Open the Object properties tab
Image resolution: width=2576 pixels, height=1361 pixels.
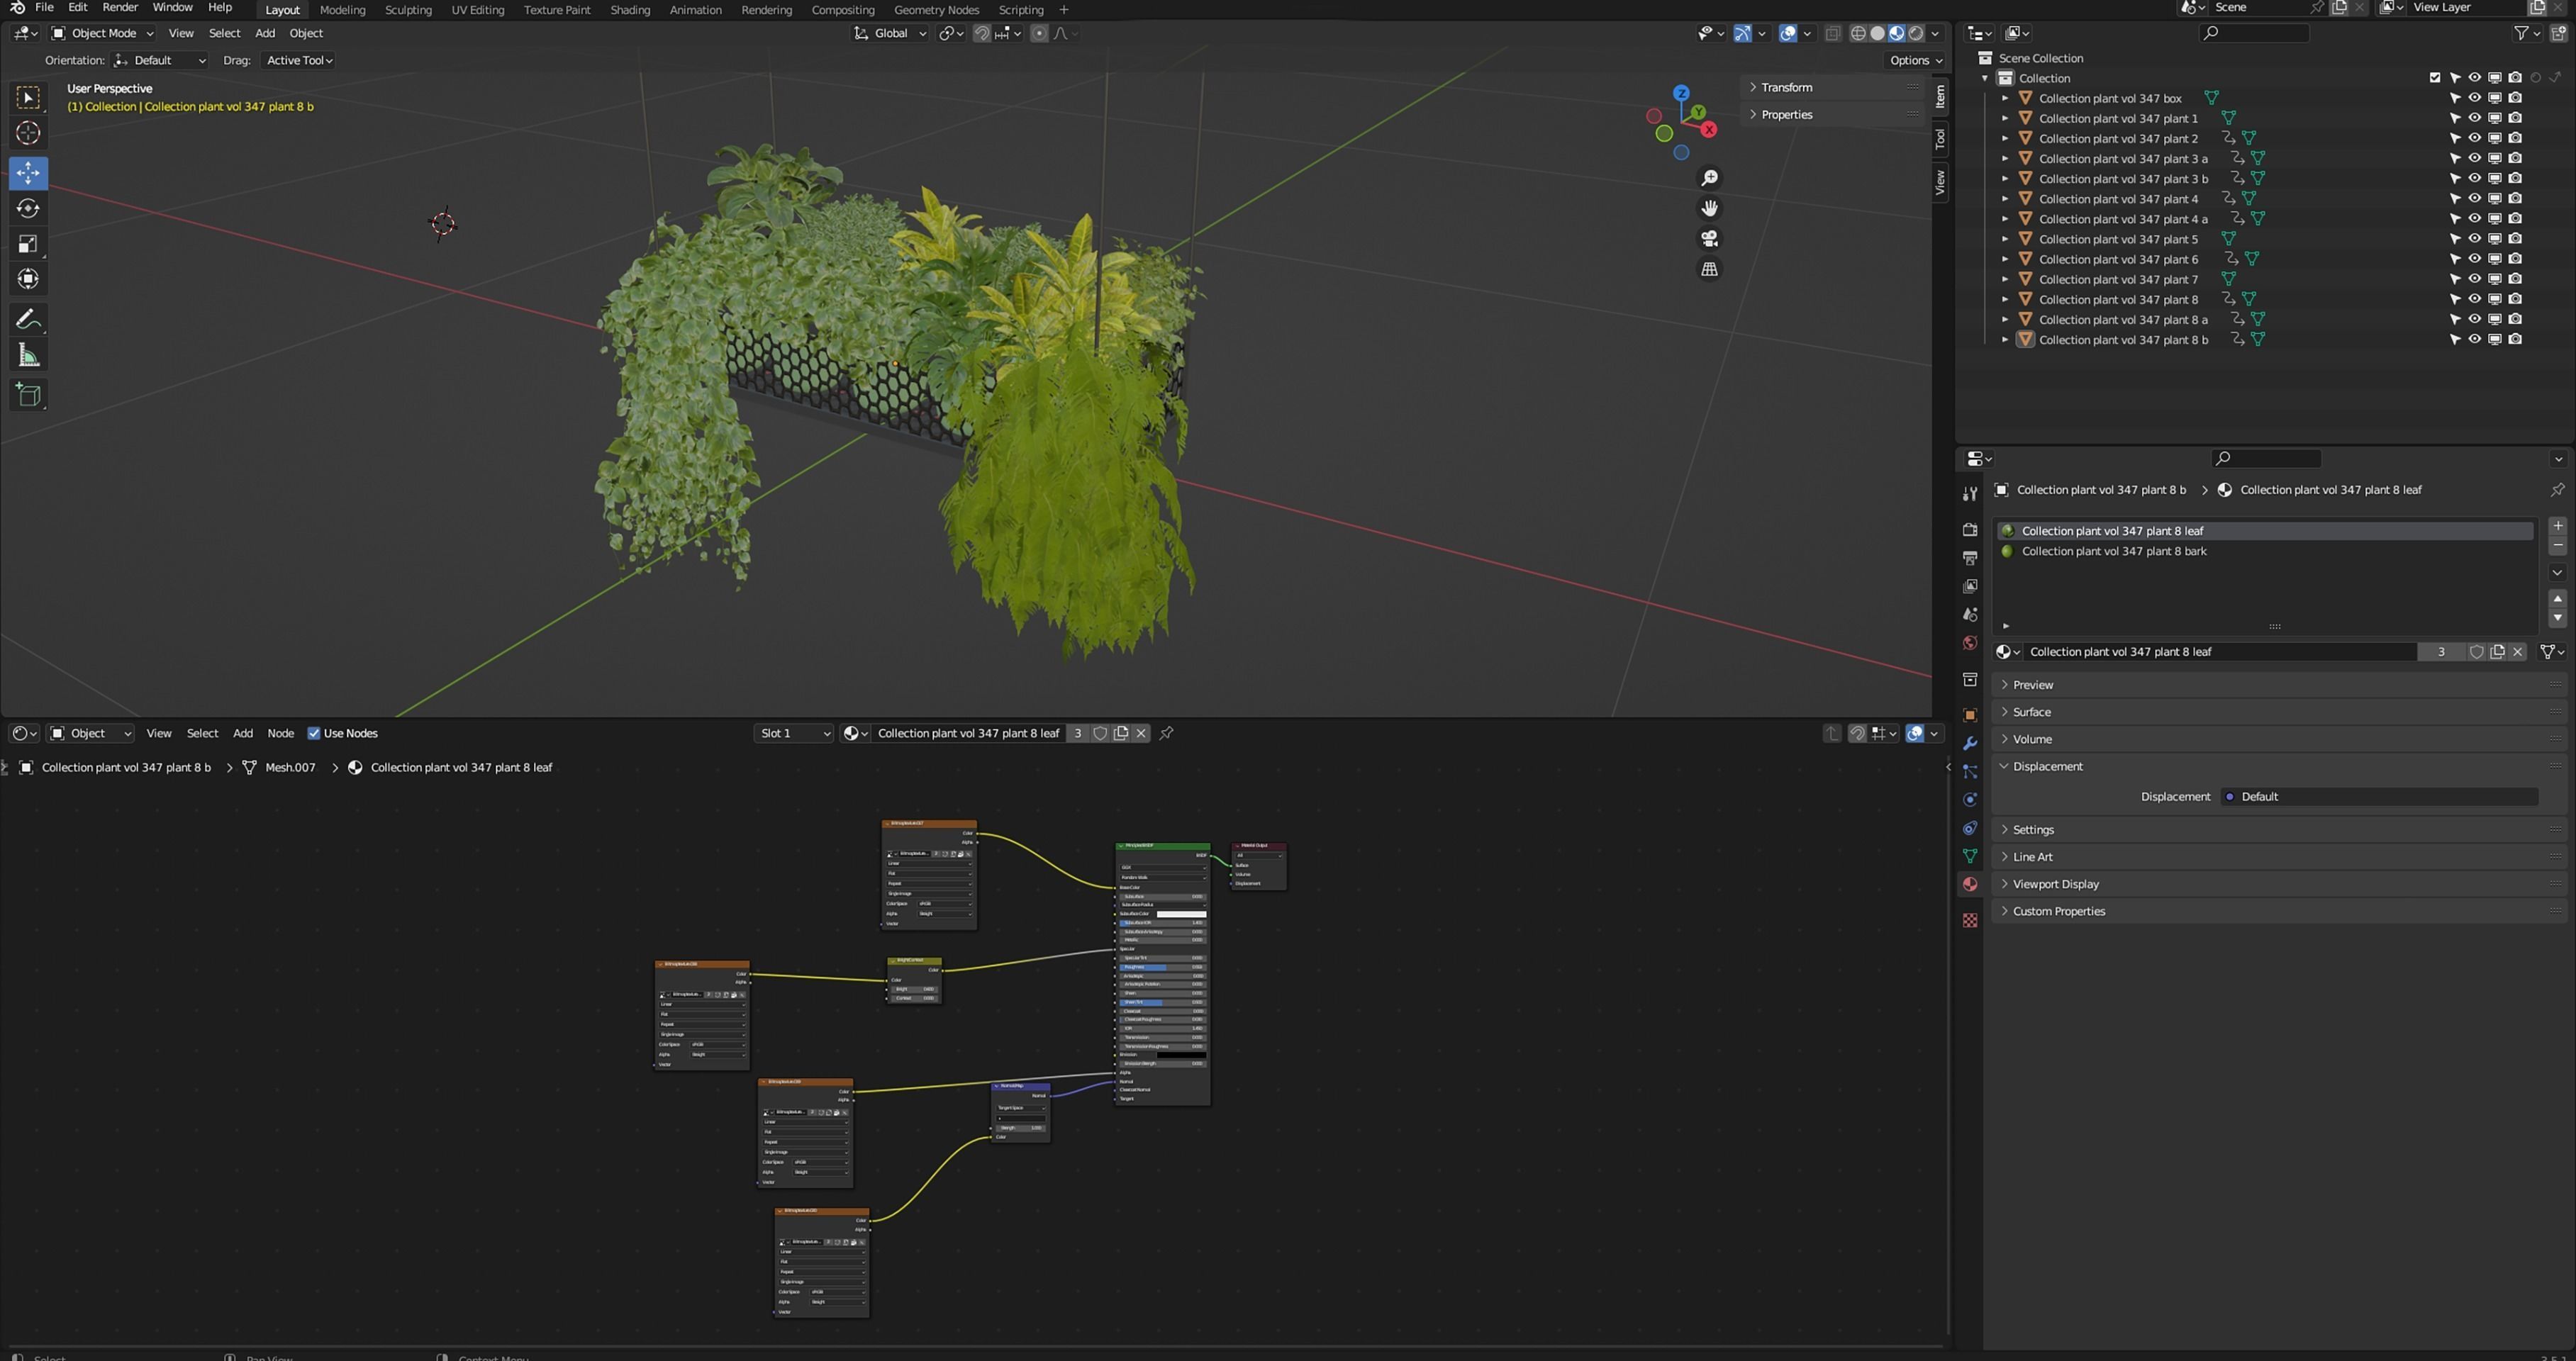tap(1969, 715)
